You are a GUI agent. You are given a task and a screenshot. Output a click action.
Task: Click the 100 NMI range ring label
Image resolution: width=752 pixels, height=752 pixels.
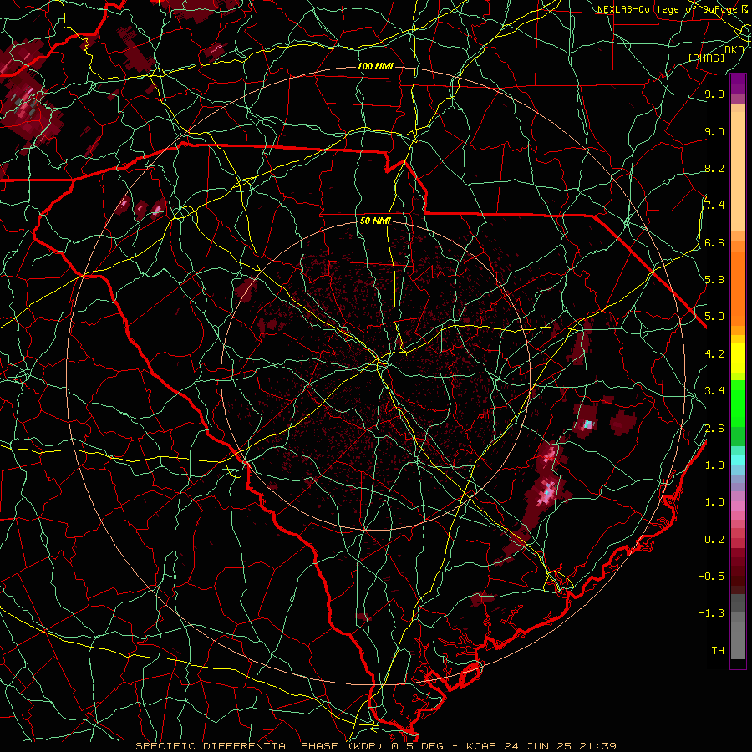[375, 66]
